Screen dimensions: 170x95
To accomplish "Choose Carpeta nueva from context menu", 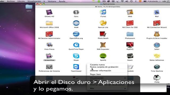I will [97, 65].
